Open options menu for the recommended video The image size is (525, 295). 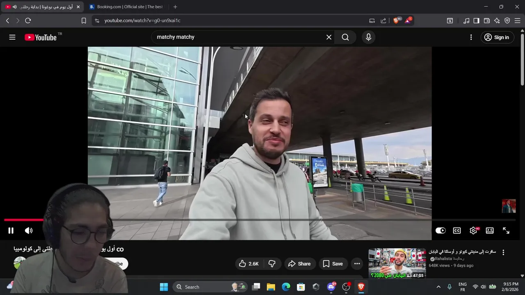coord(503,252)
